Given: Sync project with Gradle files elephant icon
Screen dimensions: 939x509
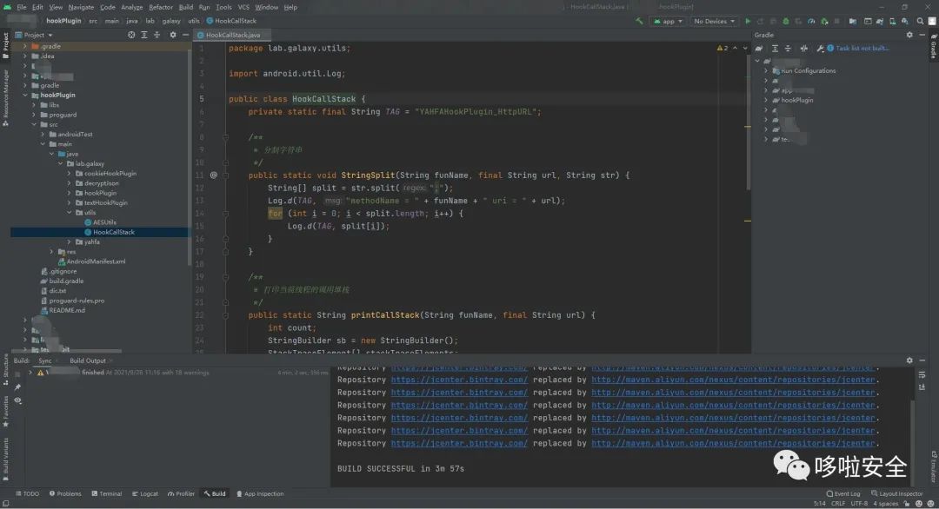Looking at the screenshot, I should click(880, 21).
